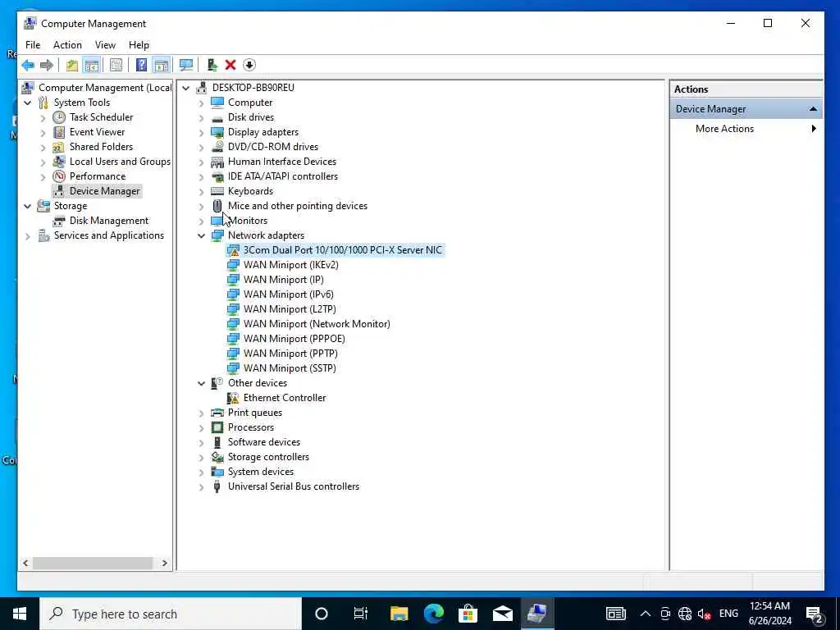
Task: Open the View menu
Action: click(105, 45)
